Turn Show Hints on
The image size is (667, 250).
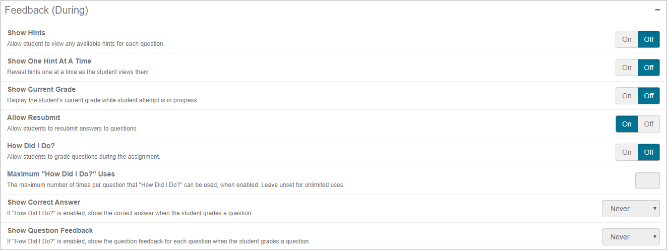click(x=627, y=39)
